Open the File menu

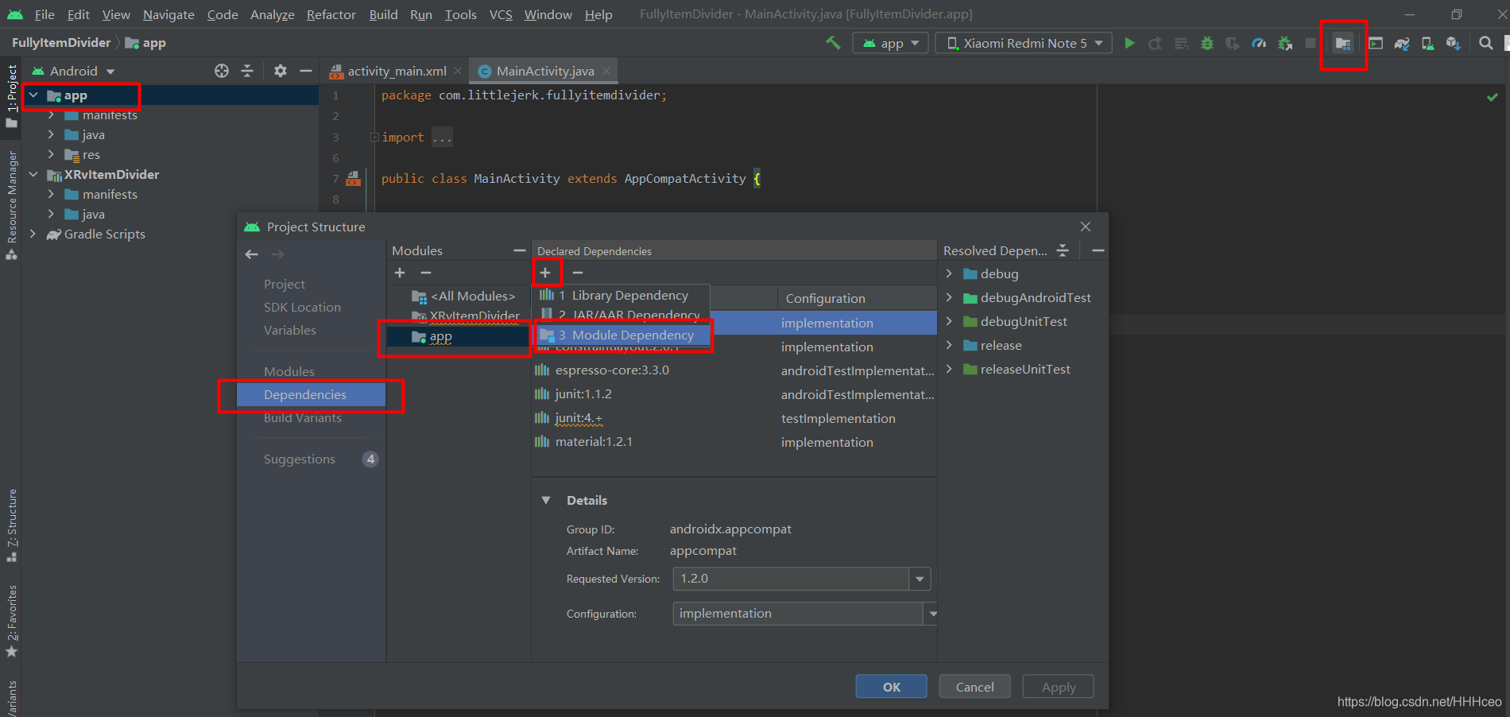45,14
